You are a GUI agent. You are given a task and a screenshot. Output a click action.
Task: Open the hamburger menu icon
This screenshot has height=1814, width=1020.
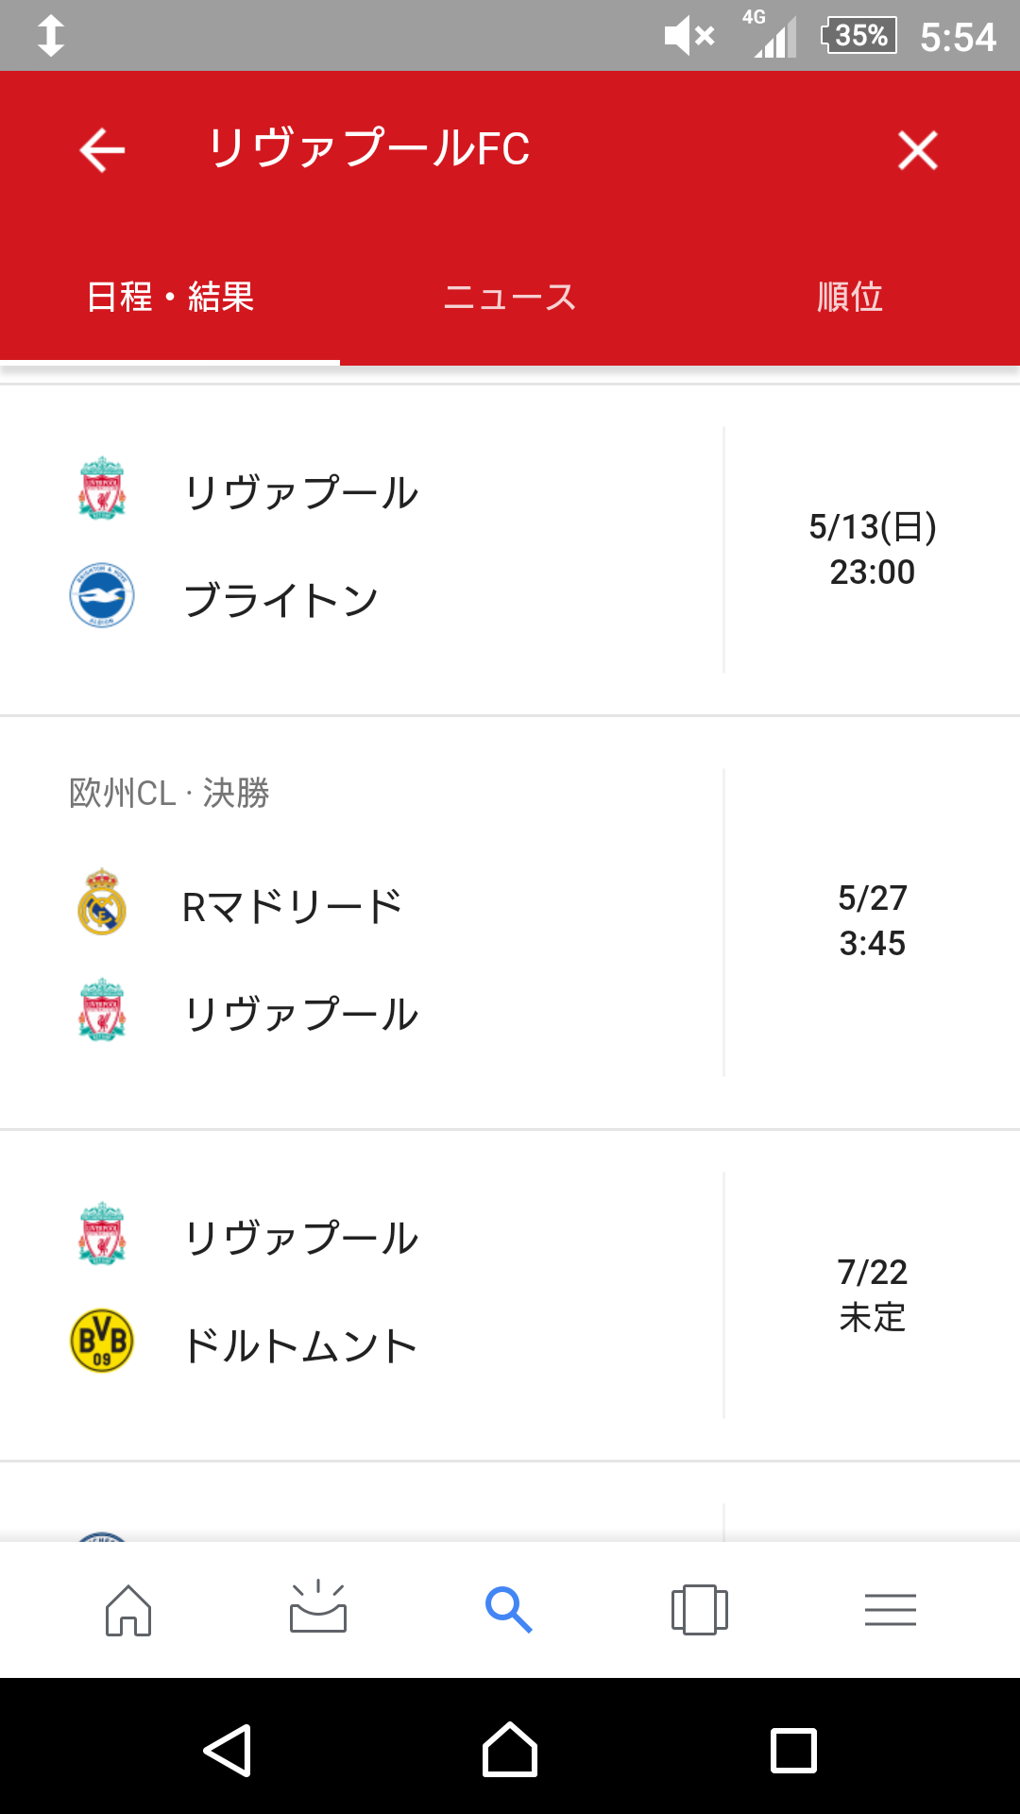tap(891, 1609)
